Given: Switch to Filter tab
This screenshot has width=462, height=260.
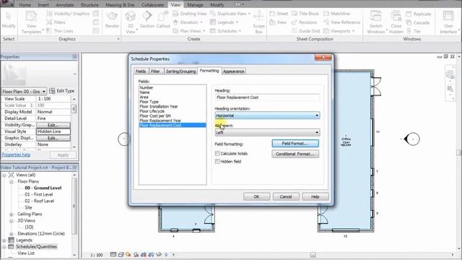Looking at the screenshot, I should (x=155, y=71).
